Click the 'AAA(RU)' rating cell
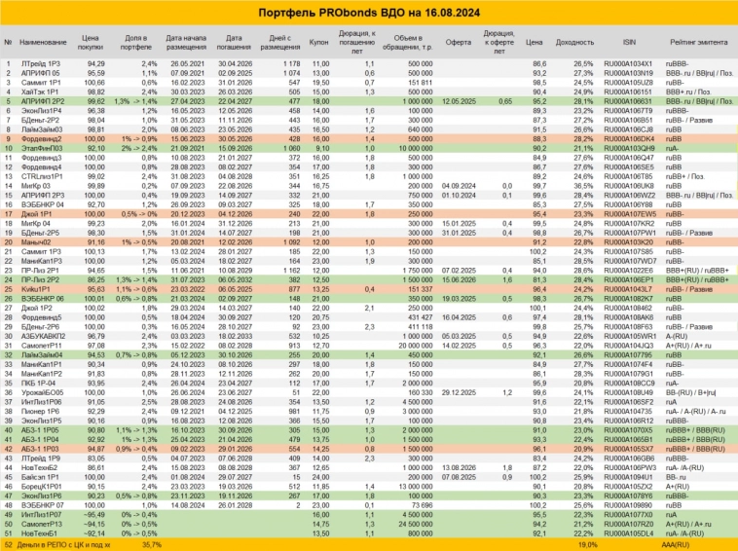Viewport: 738px width, 551px height. (x=676, y=545)
